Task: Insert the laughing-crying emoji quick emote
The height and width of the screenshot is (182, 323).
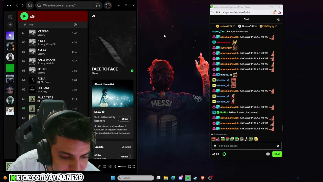Action: 256,139
